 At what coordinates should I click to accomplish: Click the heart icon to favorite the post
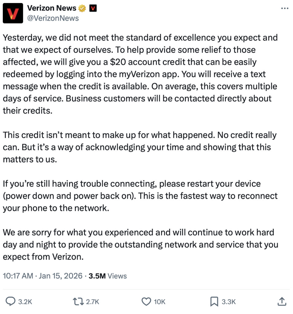point(146,301)
